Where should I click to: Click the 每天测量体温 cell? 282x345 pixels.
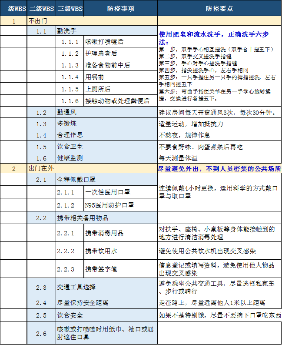pyautogui.click(x=219, y=158)
